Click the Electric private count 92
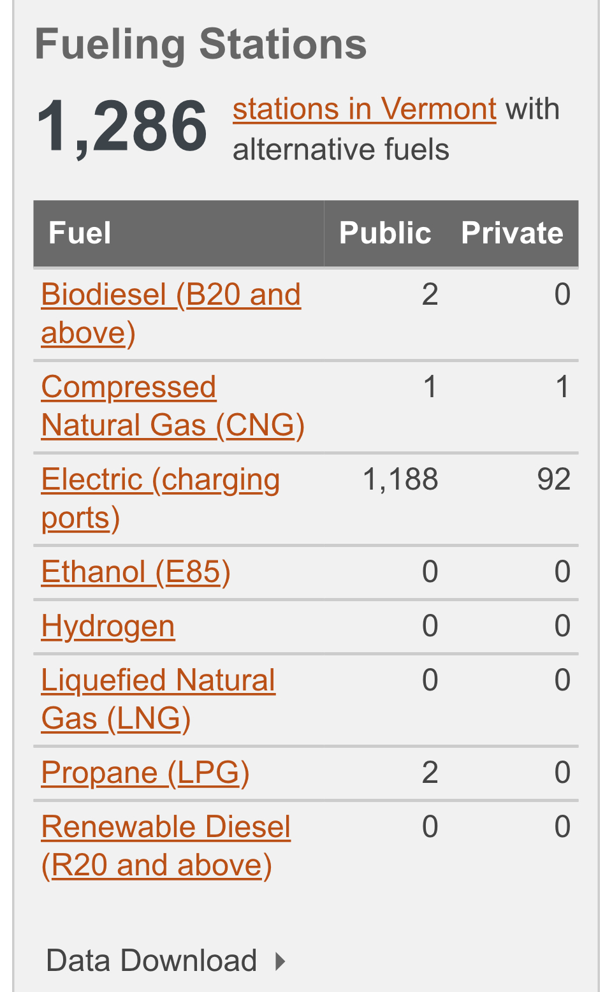612x992 pixels. [553, 479]
